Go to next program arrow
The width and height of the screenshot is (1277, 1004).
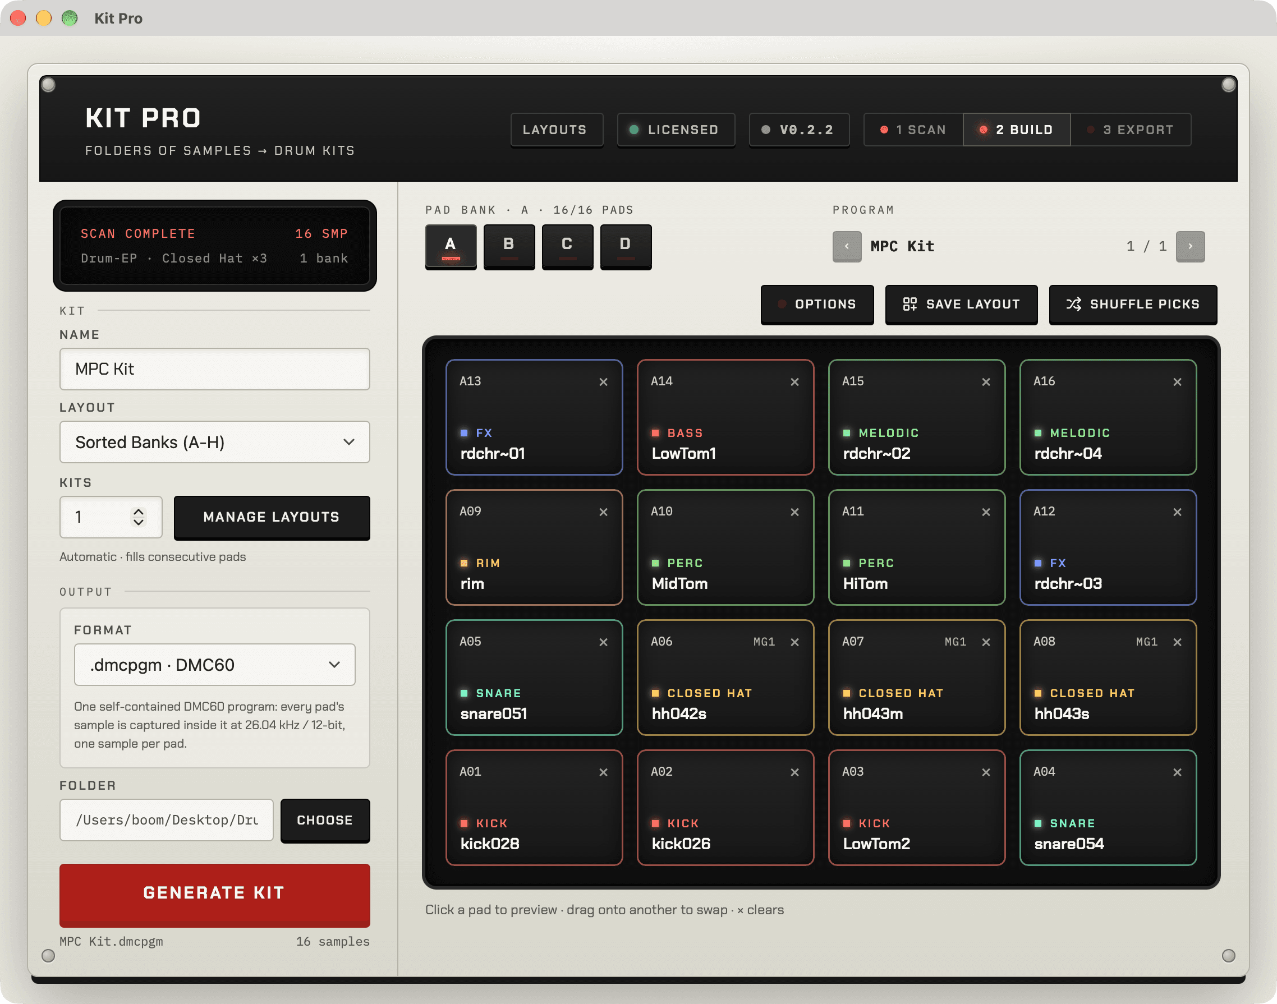click(1190, 246)
